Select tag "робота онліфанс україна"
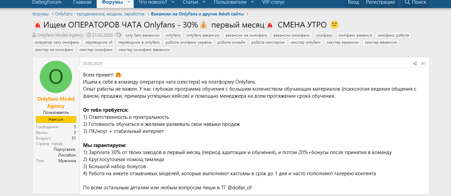451x196 pixels. pyautogui.click(x=189, y=42)
